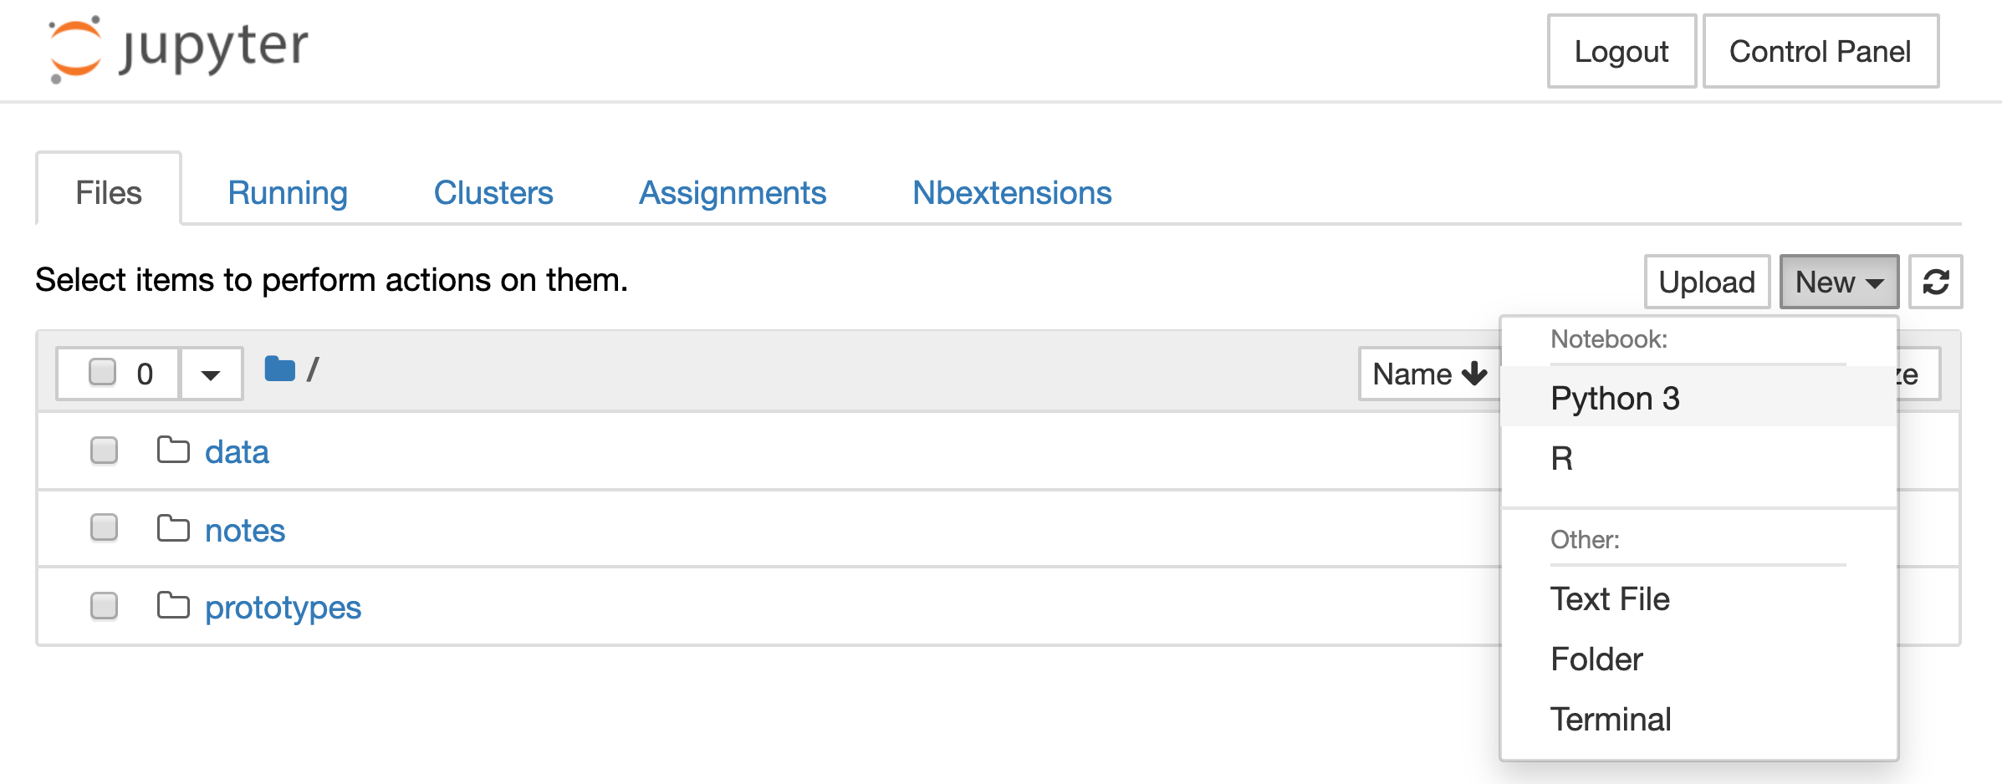This screenshot has height=784, width=2002.
Task: Open the prototypes folder link
Action: (283, 608)
